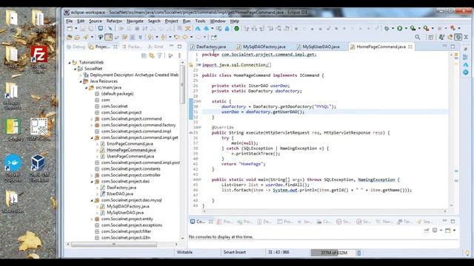
Task: Switch to the MySqlDAOFactory.java tab
Action: coord(261,47)
